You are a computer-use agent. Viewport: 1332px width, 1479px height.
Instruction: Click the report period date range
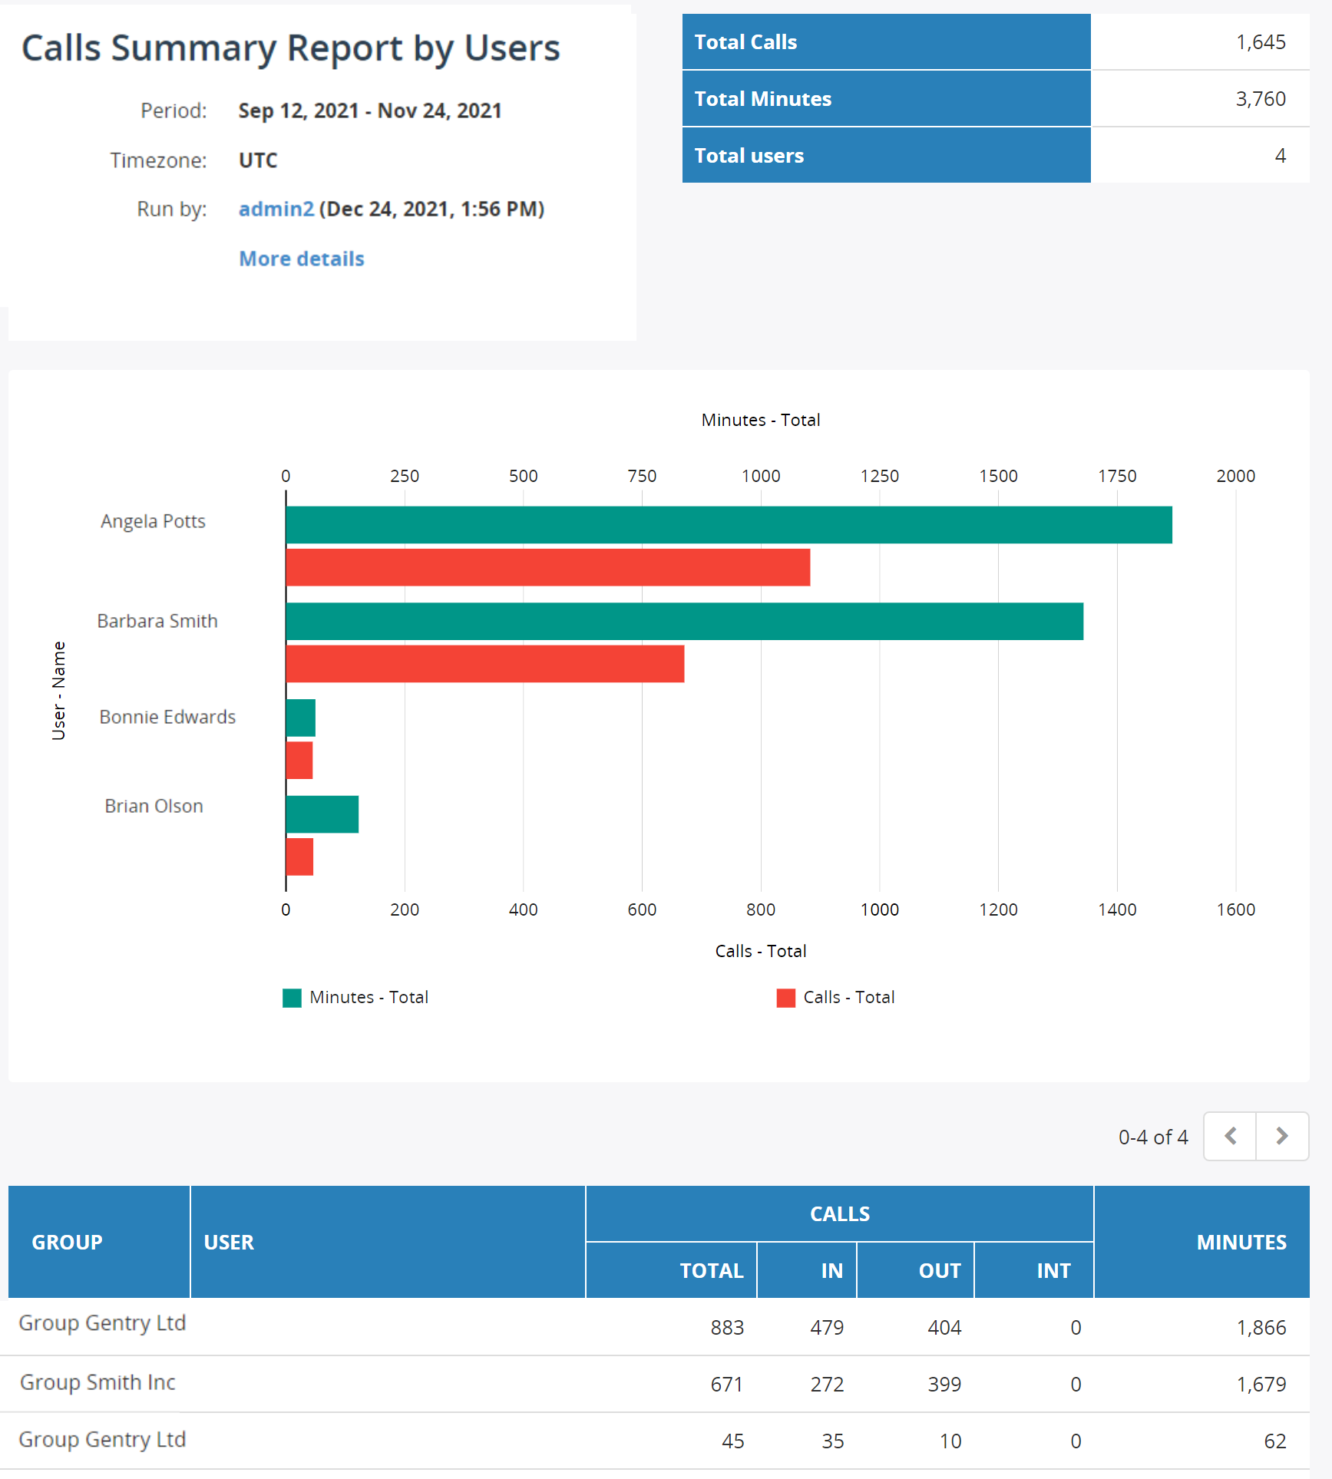pos(370,111)
